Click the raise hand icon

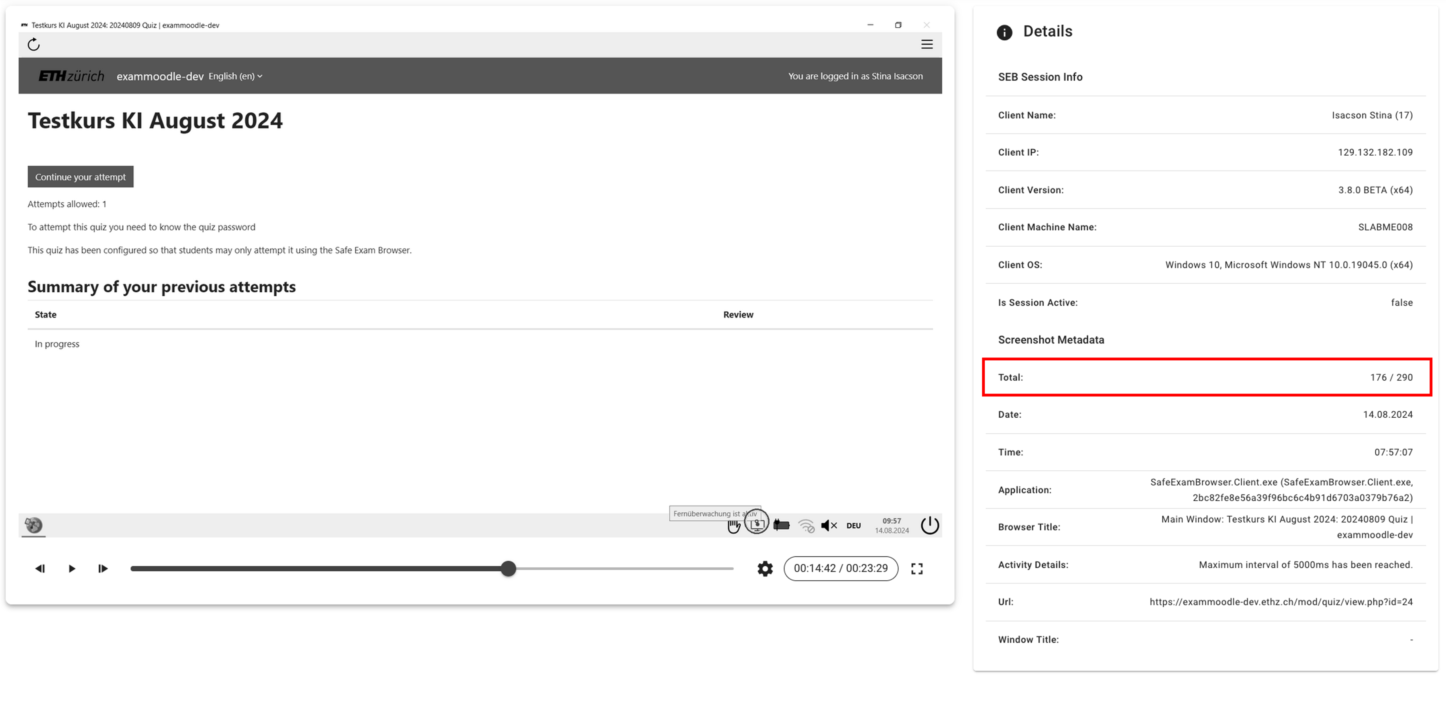click(733, 526)
